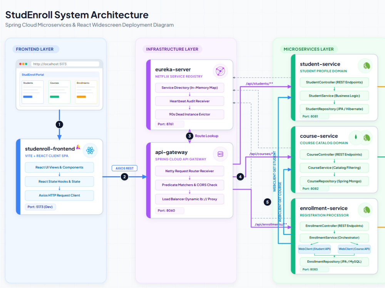This screenshot has width=385, height=288.
Task: Open the Courses card in StudEnroll Portal
Action: coord(59,92)
